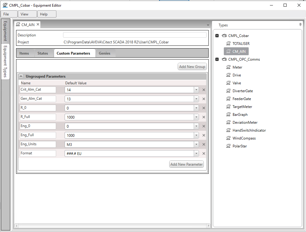Screen dimensions: 306x232
Task: Open the R_Full default value dropdown
Action: [x=196, y=117]
